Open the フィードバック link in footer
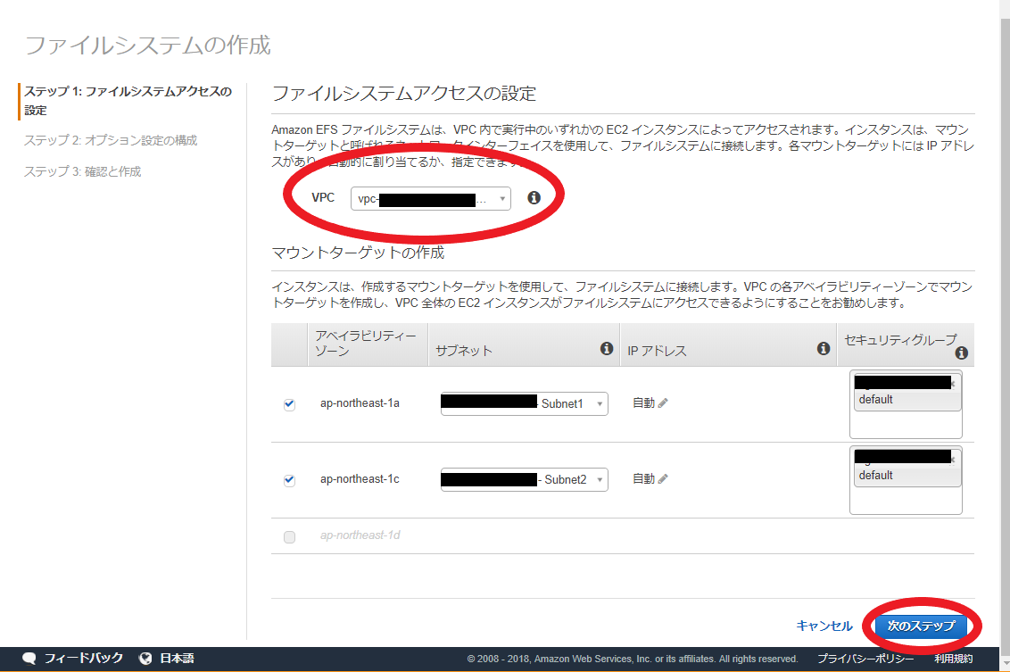Viewport: 1010px width, 672px height. click(x=83, y=659)
